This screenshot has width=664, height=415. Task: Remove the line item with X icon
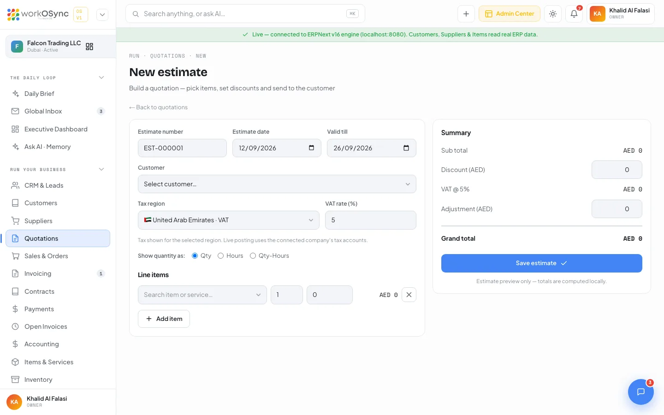409,295
